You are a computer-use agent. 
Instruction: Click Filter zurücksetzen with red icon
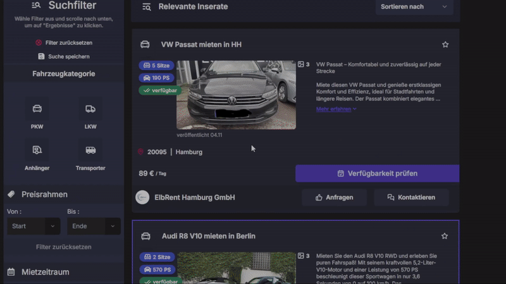click(x=64, y=43)
